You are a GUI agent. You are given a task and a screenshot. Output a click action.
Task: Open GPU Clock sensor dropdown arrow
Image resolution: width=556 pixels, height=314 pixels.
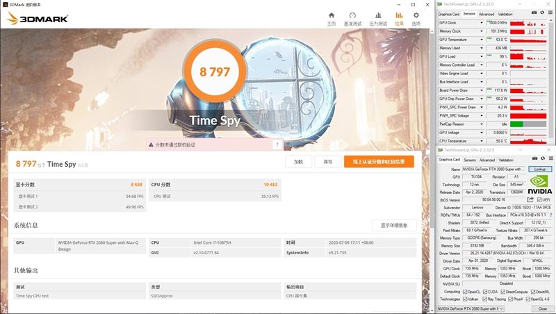click(482, 23)
